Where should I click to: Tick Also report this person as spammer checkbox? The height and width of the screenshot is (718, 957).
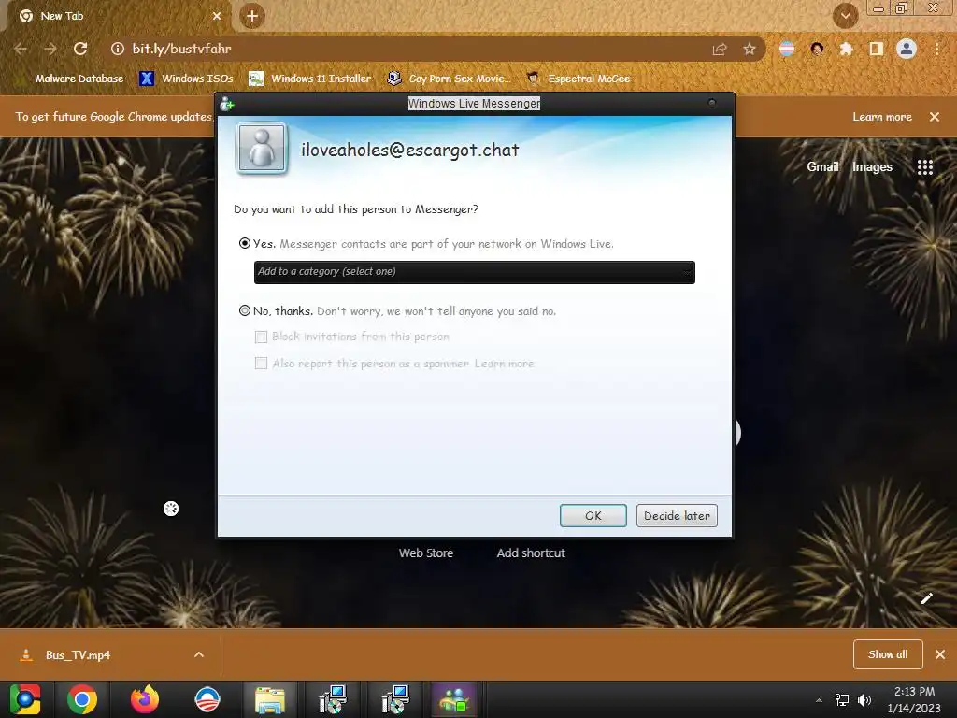262,364
